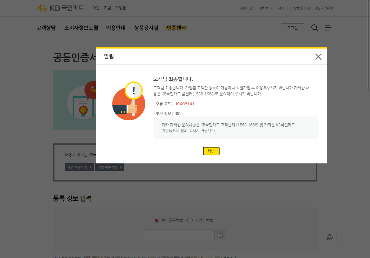Screen dimensions: 370x258
Task: Jump to top with the TOP button
Action: coord(330,237)
